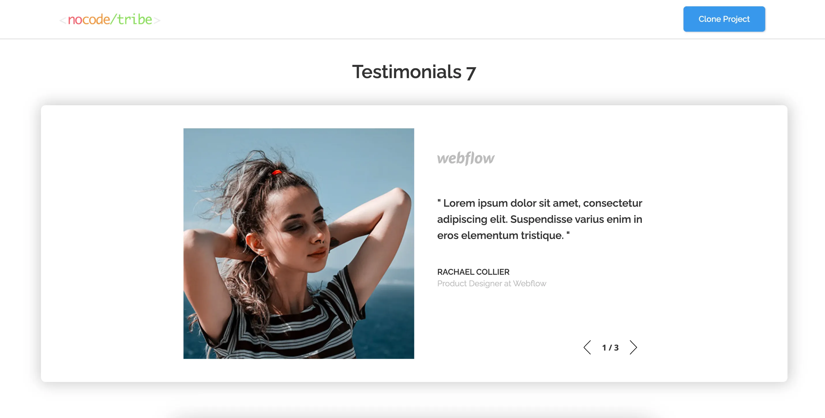The image size is (825, 418).
Task: Click the orange 'code' part of logo
Action: [96, 20]
